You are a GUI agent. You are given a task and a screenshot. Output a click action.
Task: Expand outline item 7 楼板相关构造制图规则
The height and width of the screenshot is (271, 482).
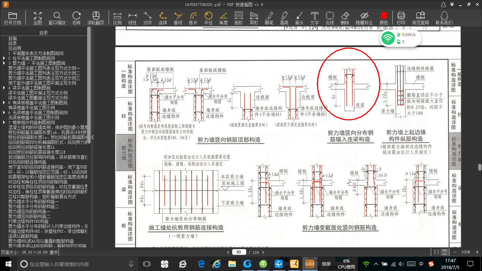coord(4,123)
